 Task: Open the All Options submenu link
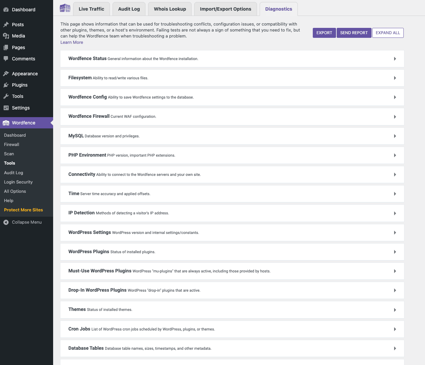(15, 191)
